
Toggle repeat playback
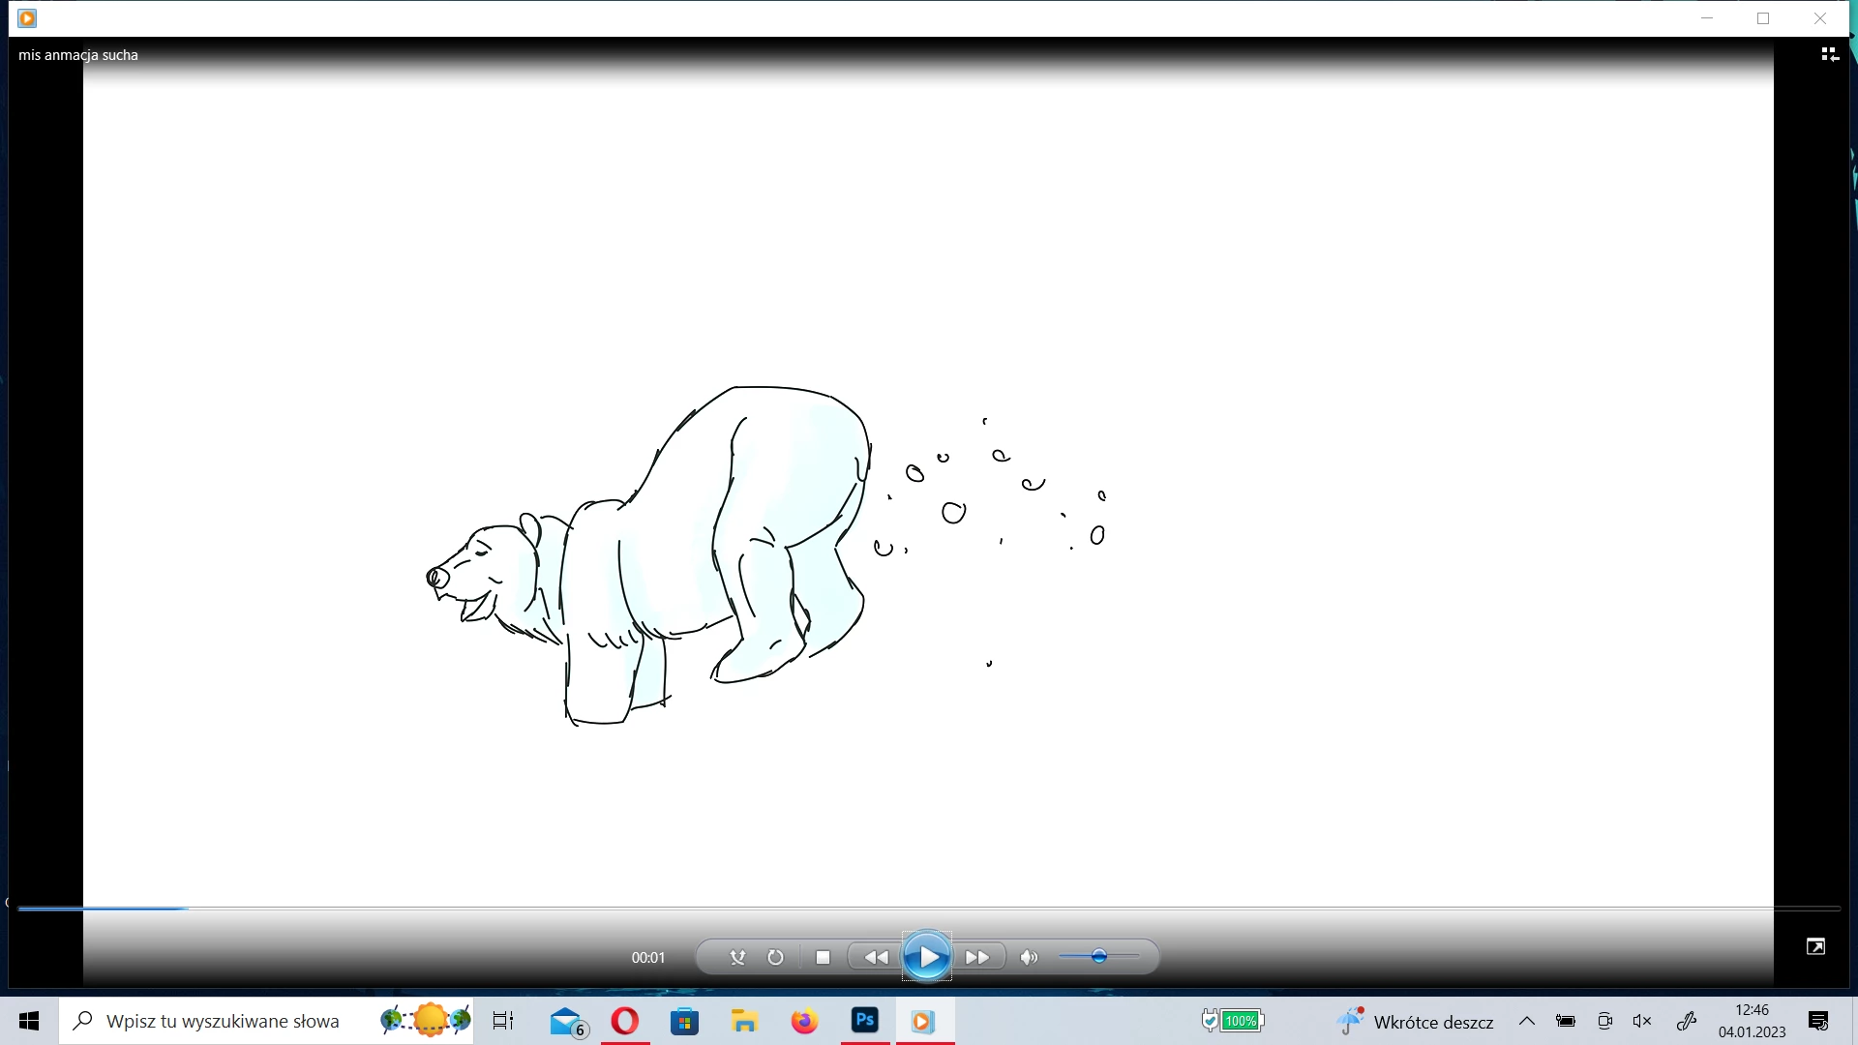(x=775, y=958)
